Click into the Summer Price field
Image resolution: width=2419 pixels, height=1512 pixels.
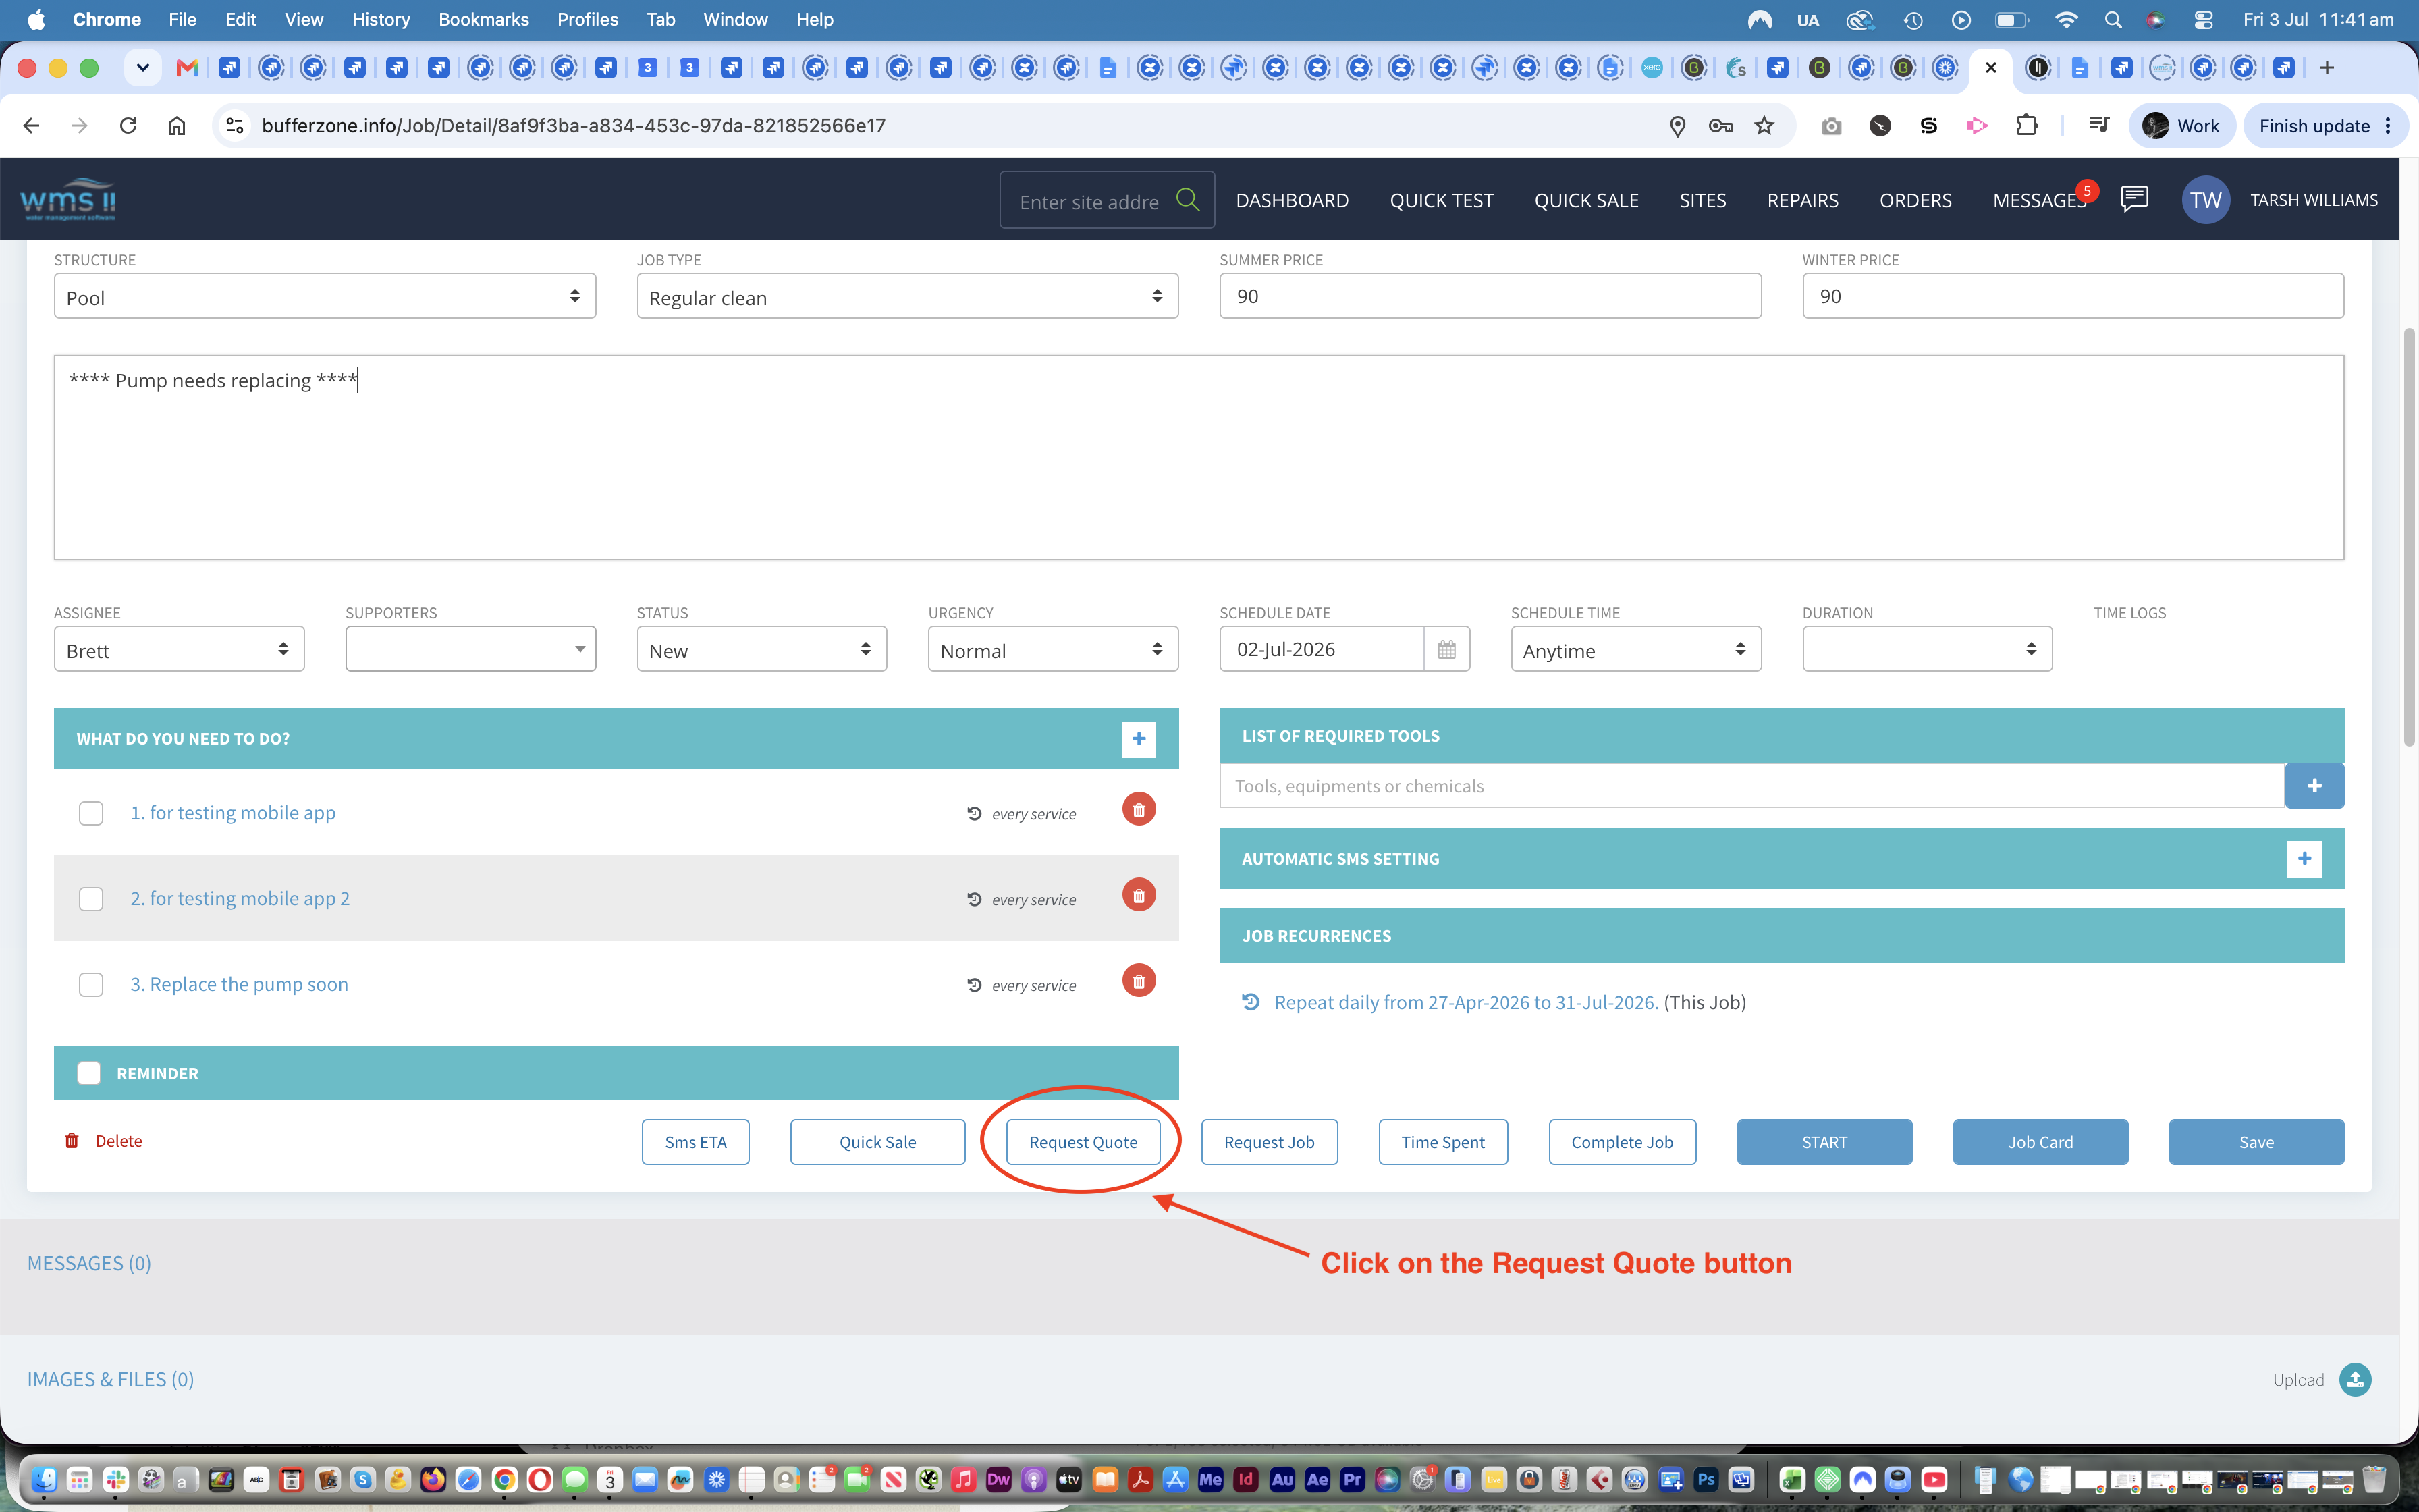pos(1490,296)
